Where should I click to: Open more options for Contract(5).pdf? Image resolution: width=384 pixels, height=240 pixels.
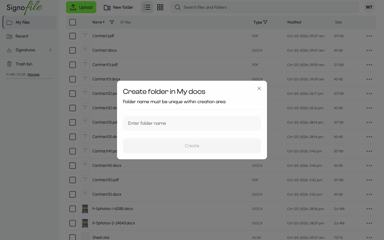coord(369,180)
